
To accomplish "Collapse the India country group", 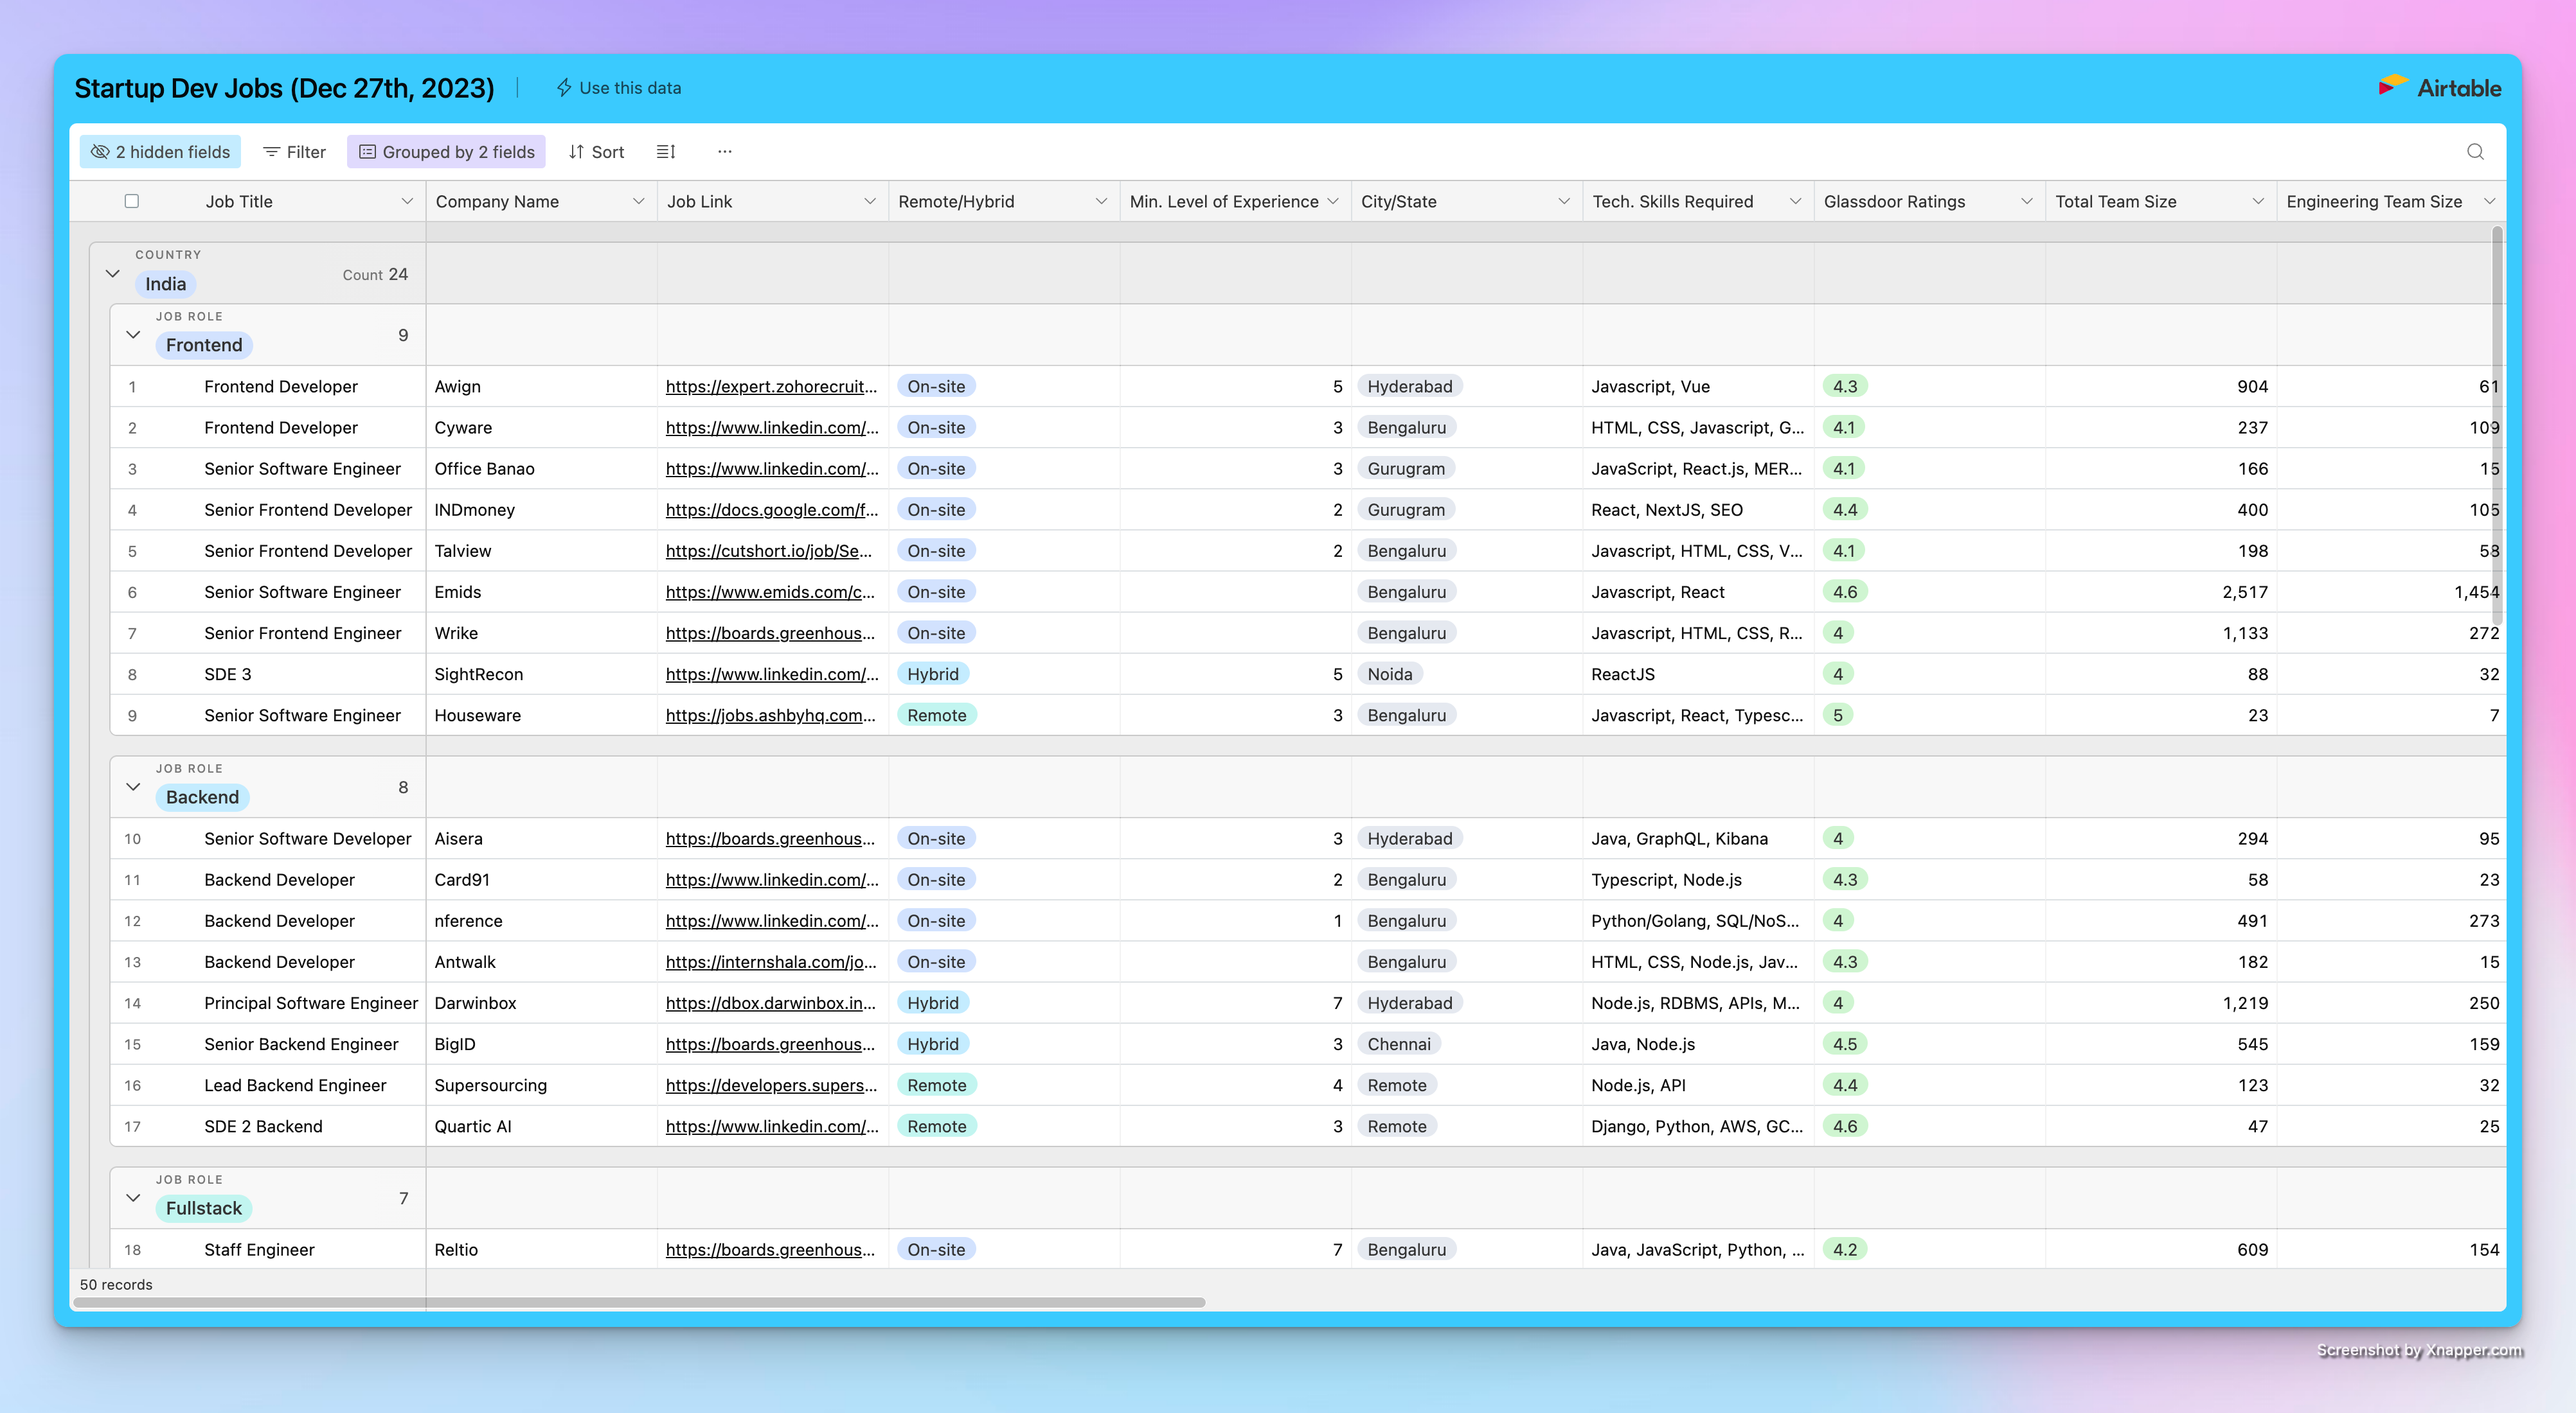I will tap(112, 274).
